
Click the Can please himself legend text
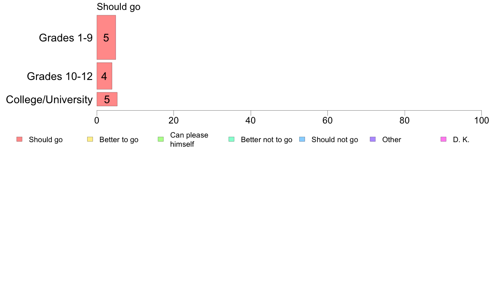coord(189,140)
